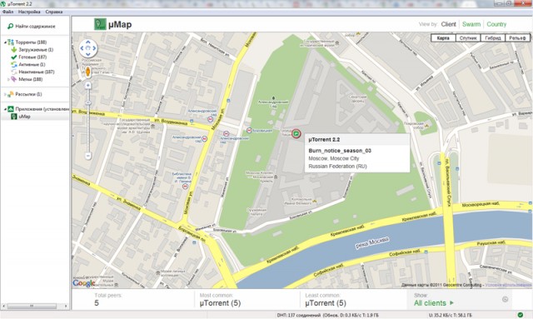This screenshot has width=533, height=319.
Task: Click the map zoom slider handle
Action: (88, 102)
